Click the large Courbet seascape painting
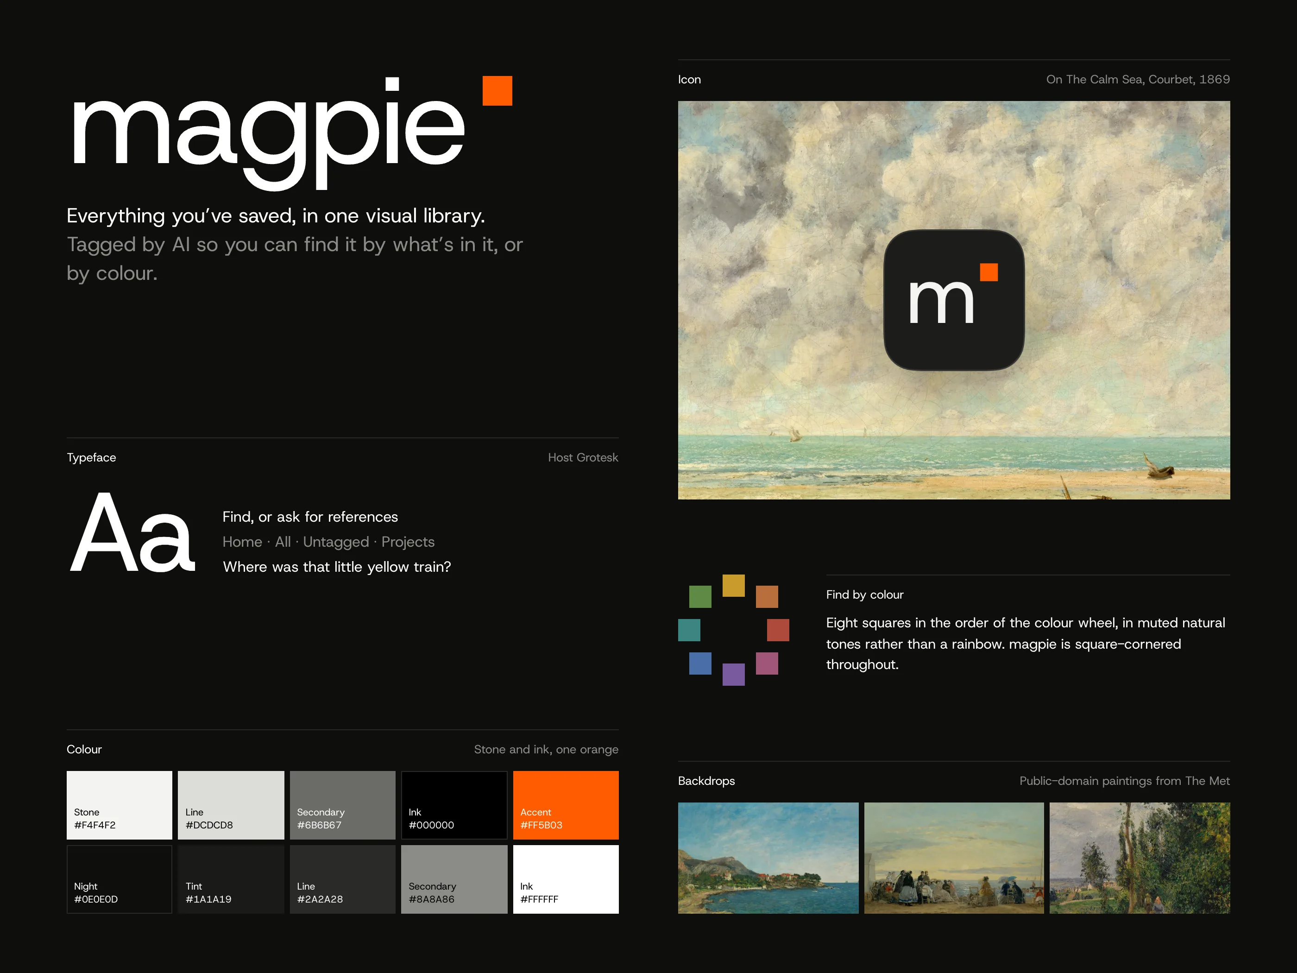 (954, 300)
